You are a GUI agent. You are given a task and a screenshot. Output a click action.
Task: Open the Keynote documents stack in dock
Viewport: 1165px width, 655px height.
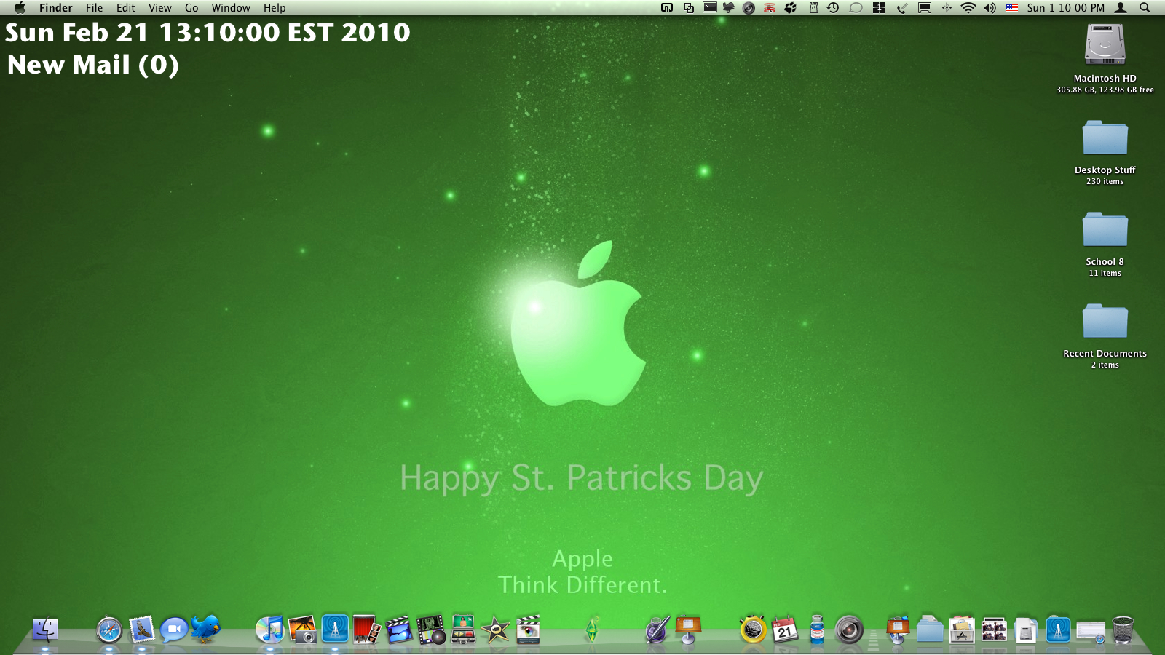[x=898, y=630]
